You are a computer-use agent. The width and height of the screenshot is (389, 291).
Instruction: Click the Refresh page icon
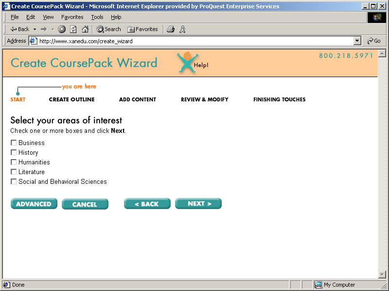(x=73, y=29)
